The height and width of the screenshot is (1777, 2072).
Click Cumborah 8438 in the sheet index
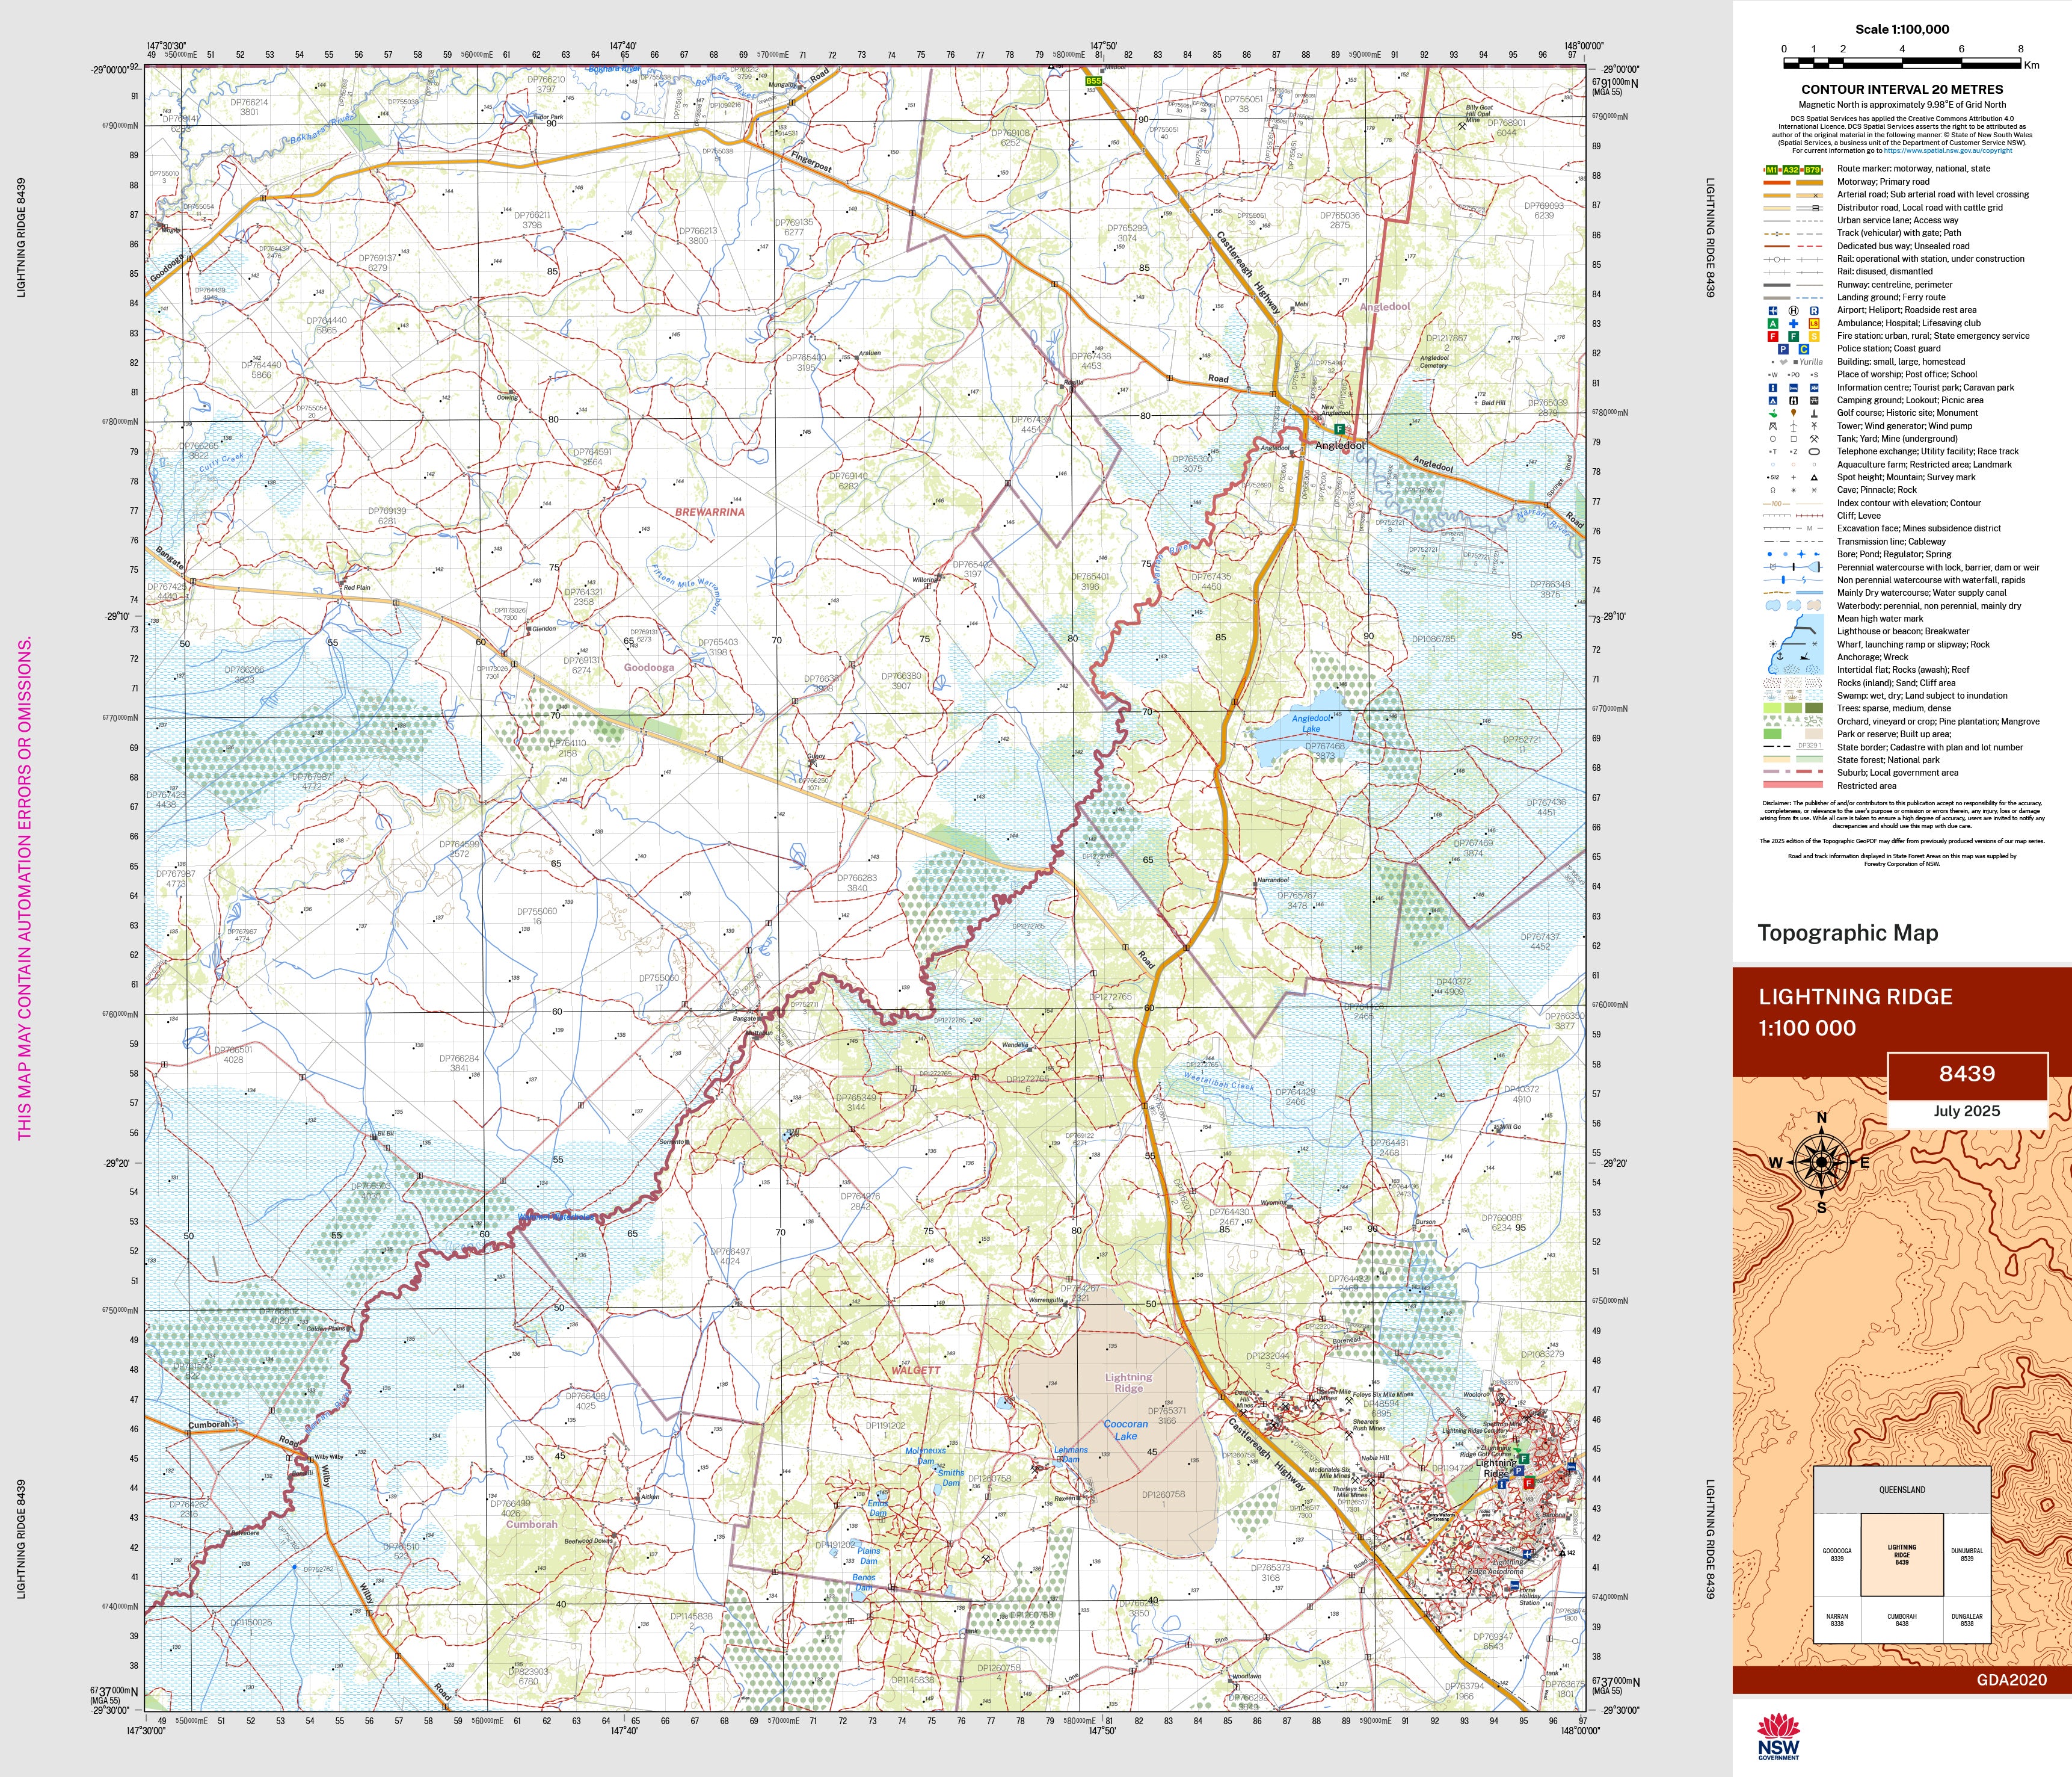click(x=1901, y=1620)
